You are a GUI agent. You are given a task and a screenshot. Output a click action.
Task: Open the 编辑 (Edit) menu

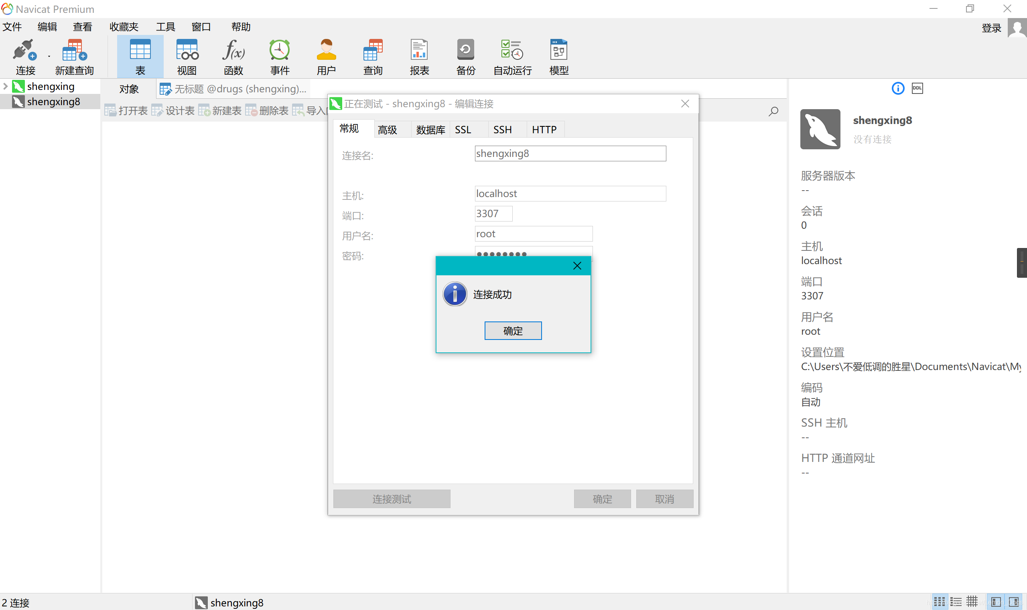click(47, 27)
